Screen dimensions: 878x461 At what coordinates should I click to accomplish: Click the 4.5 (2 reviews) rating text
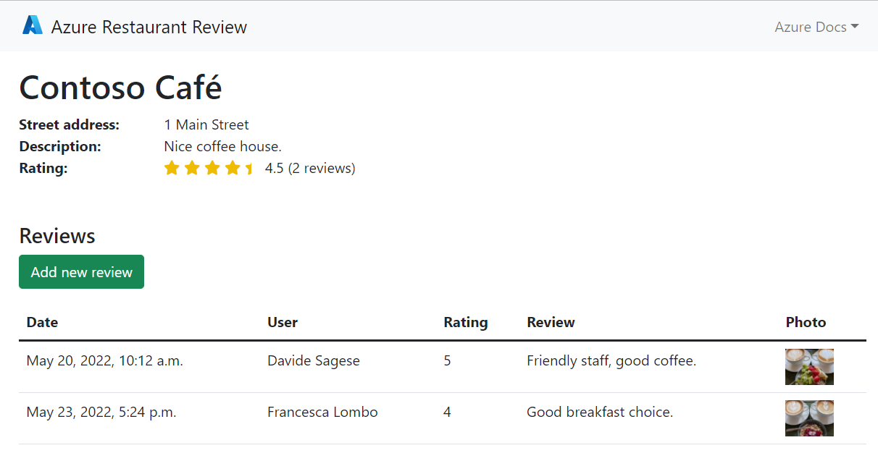(x=310, y=169)
